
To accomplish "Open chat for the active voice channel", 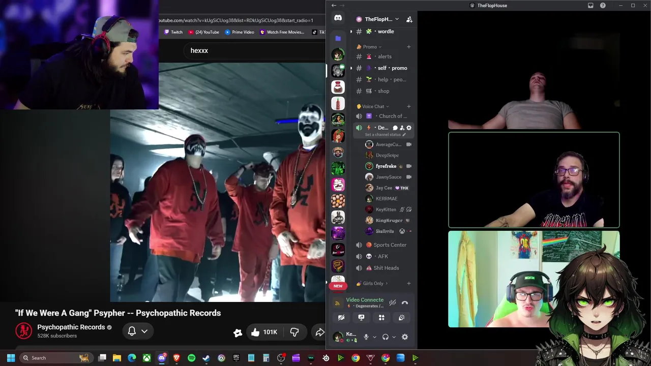I will (395, 128).
